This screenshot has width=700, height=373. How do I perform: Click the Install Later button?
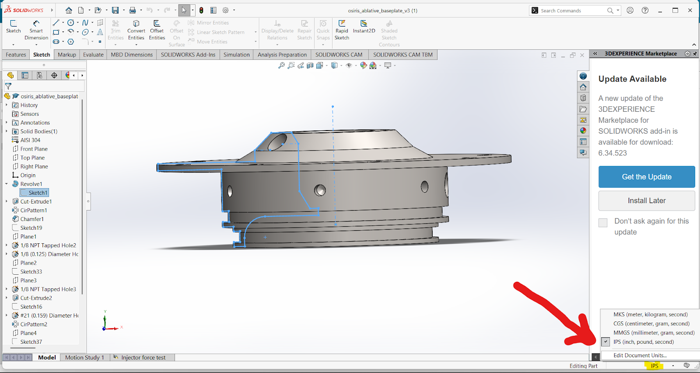coord(646,200)
